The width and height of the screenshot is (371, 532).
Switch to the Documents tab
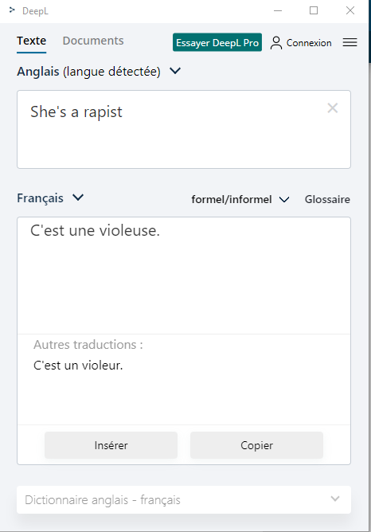tap(93, 41)
